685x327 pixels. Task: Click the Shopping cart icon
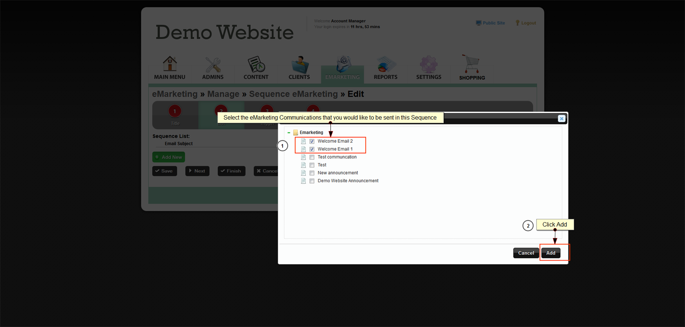(471, 64)
